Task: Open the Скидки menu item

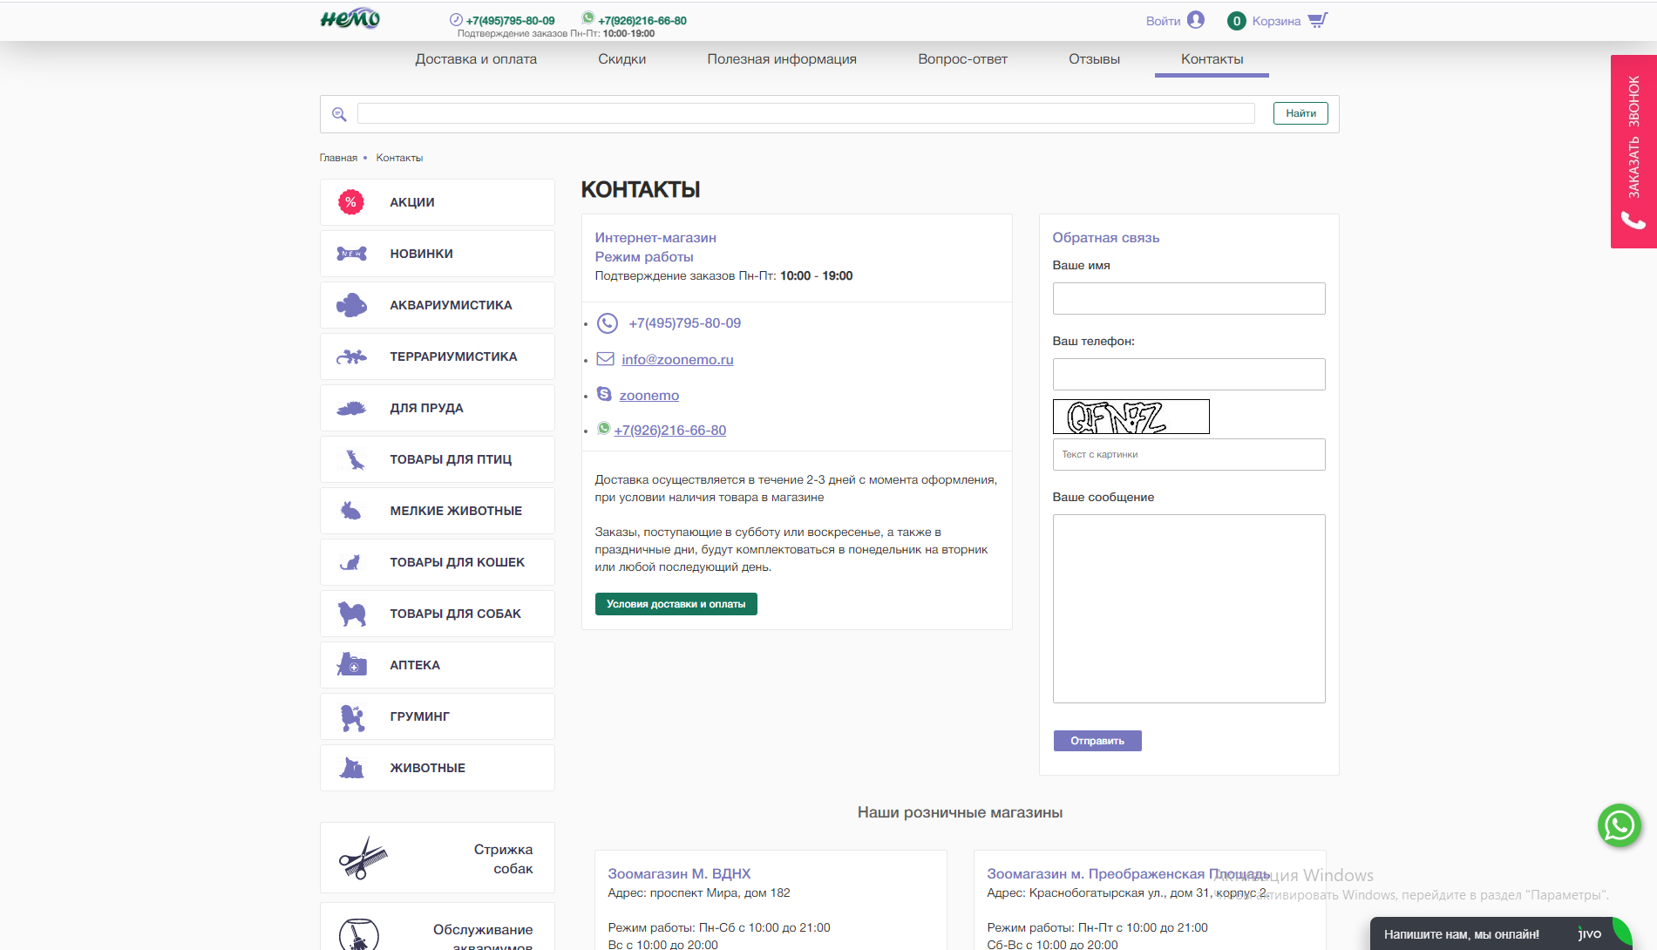Action: click(x=622, y=59)
